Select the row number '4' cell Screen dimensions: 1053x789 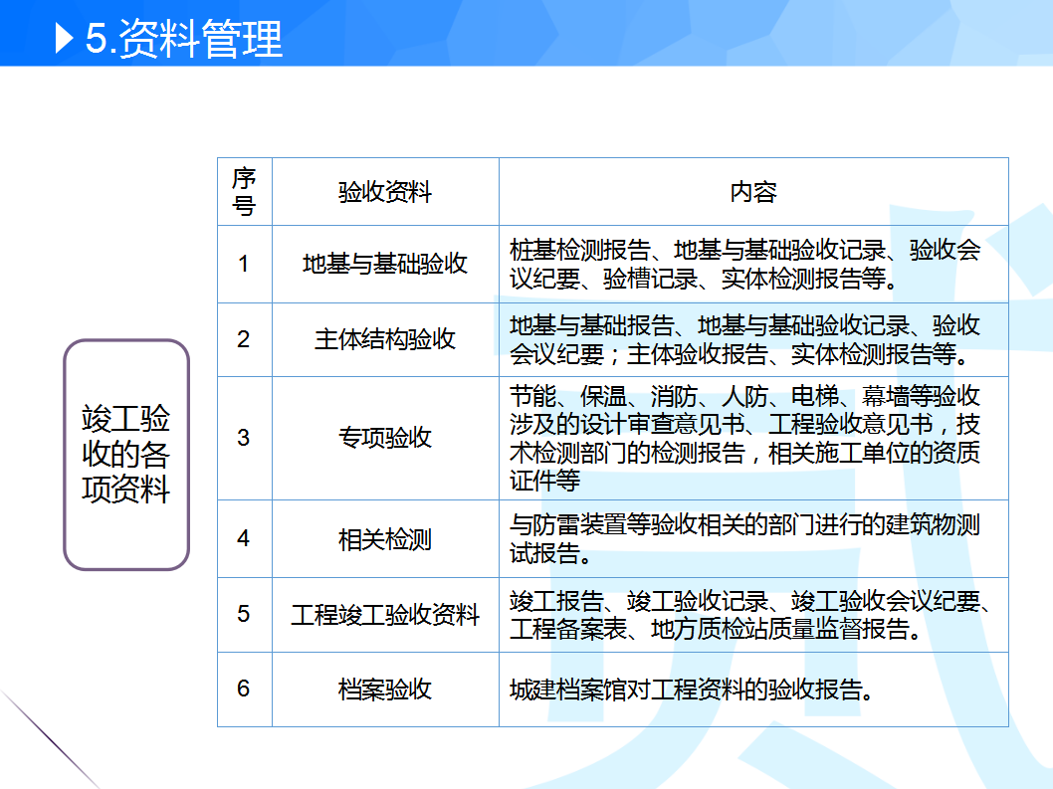click(x=245, y=538)
